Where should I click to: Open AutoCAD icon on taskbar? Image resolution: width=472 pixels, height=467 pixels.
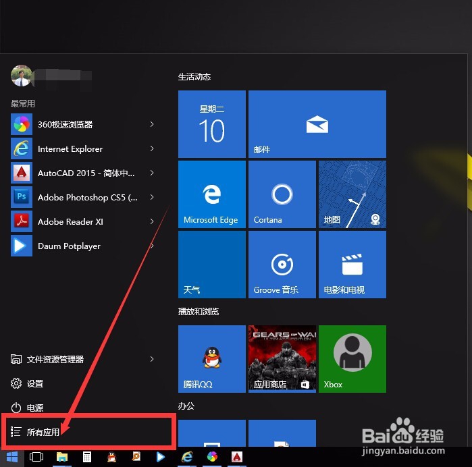[237, 457]
